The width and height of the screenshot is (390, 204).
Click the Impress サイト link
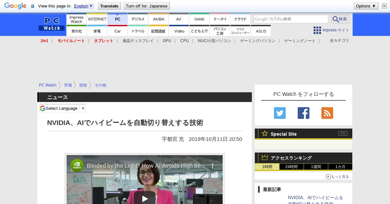tap(336, 30)
